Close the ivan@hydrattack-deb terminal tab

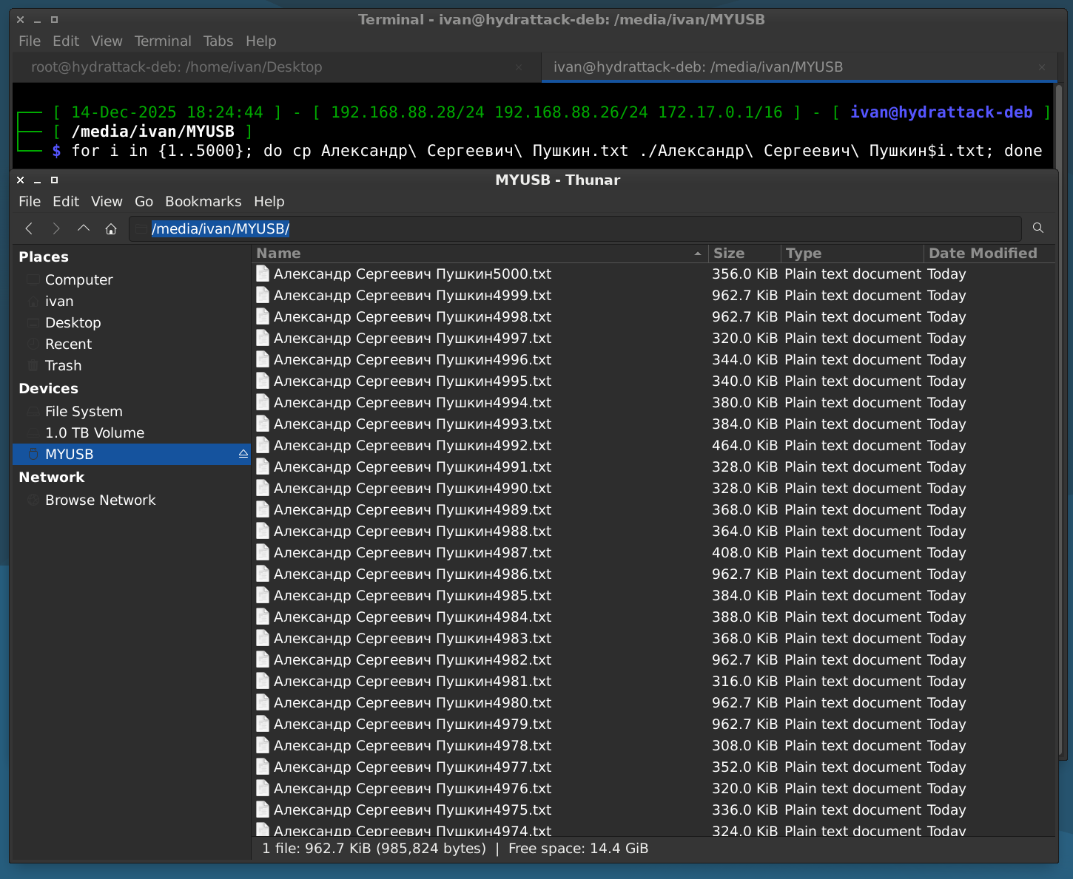tap(1042, 67)
